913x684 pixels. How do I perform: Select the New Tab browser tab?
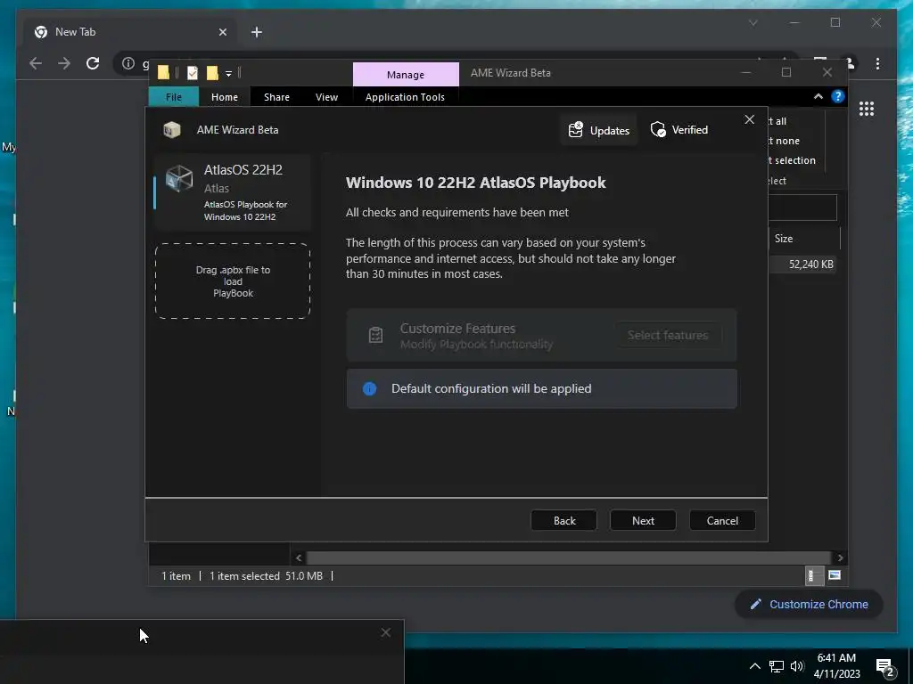(x=131, y=32)
